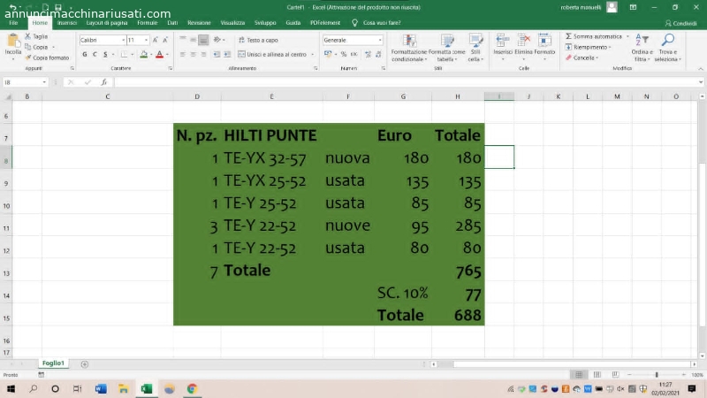The width and height of the screenshot is (707, 398).
Task: Open Stili cella gallery
Action: click(x=475, y=48)
